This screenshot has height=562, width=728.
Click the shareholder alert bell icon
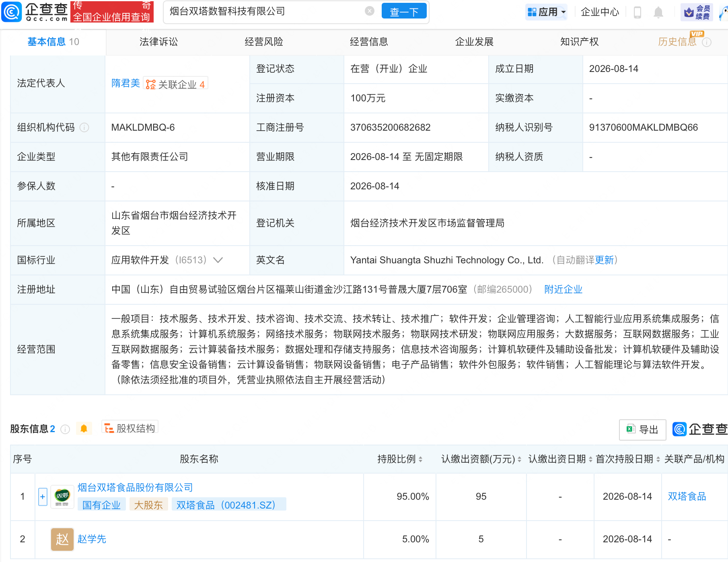point(84,429)
